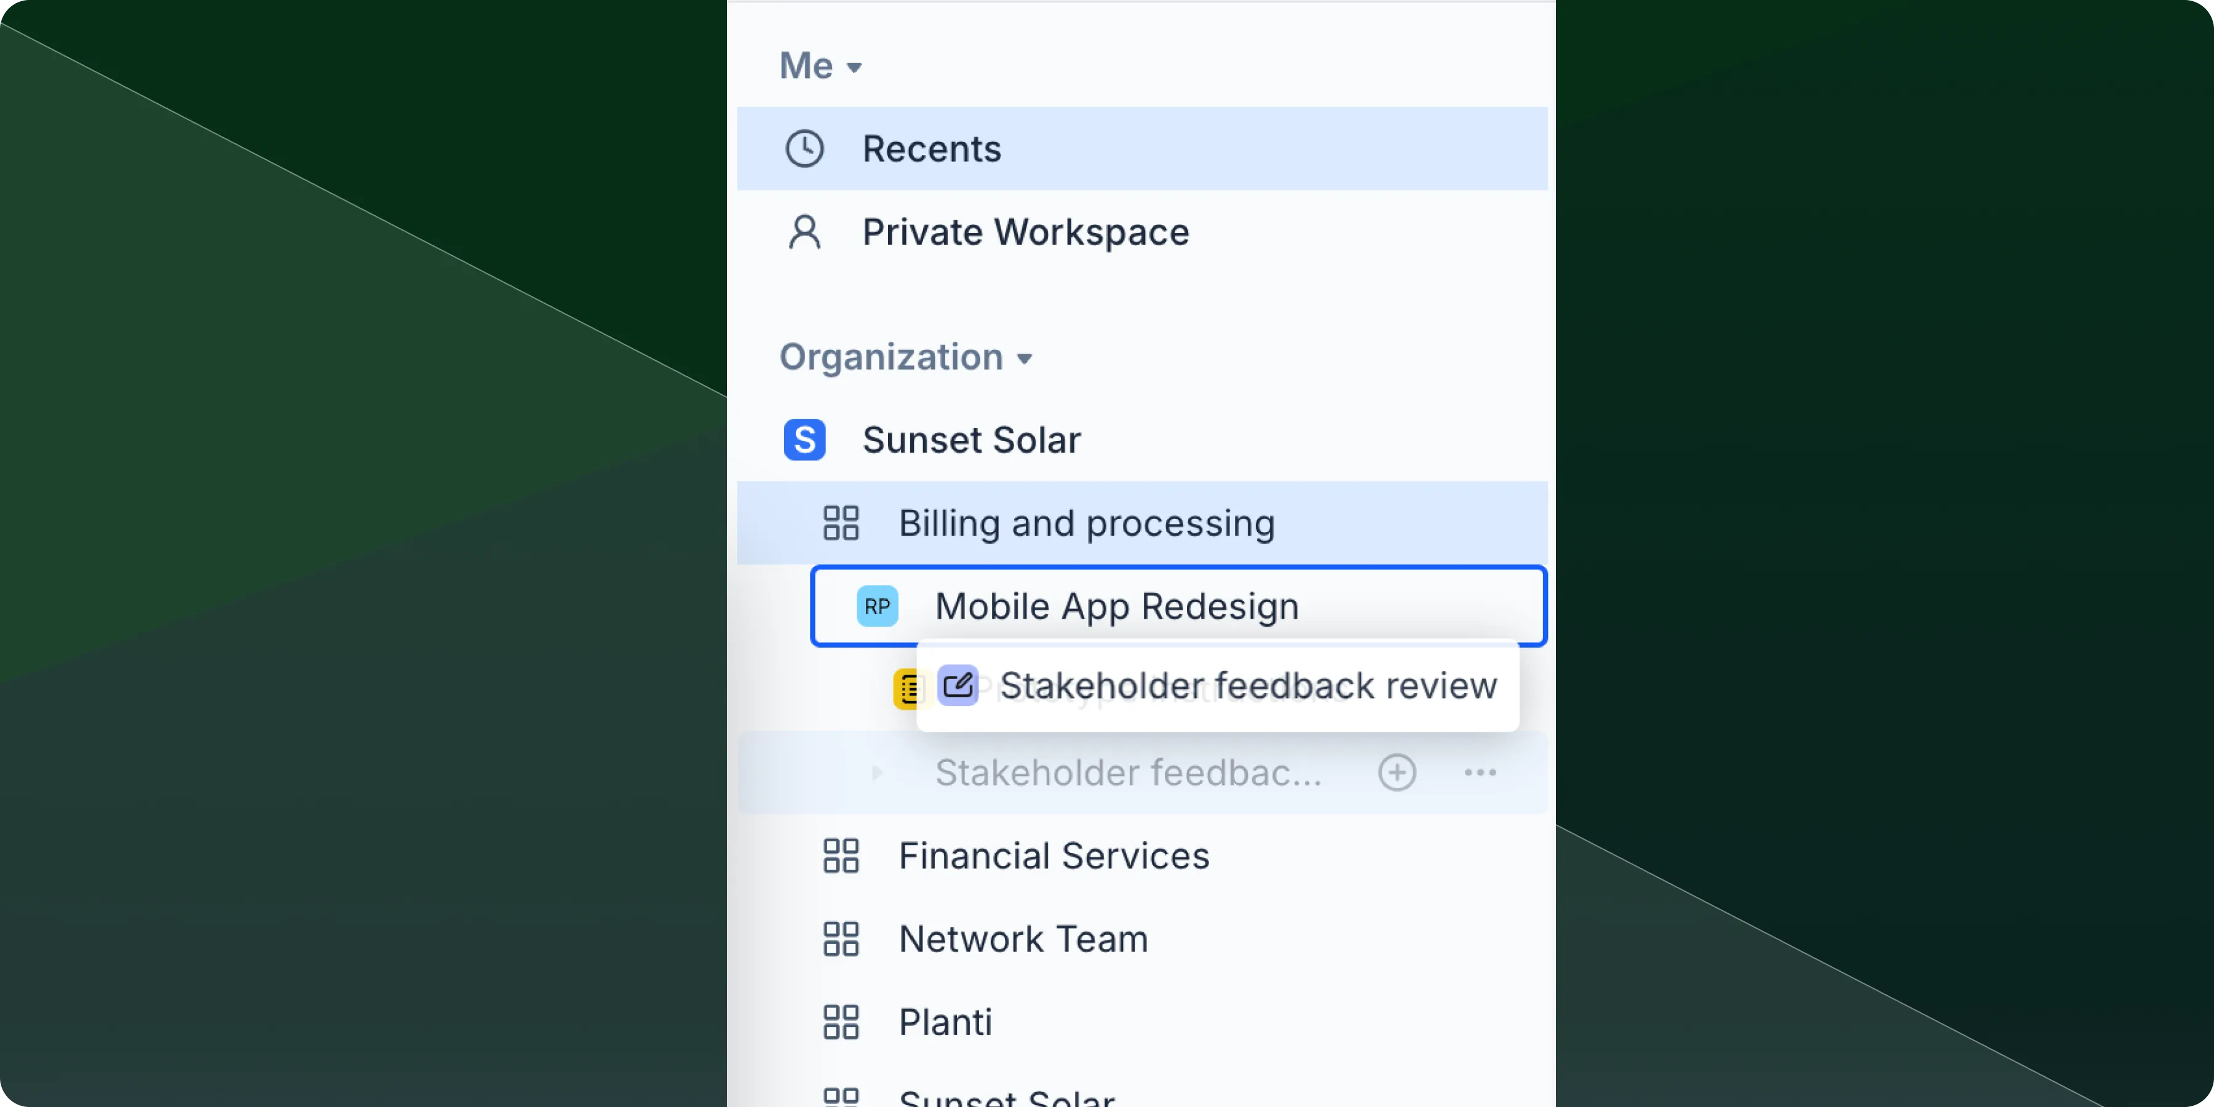Click the Private Workspace person icon
Image resolution: width=2214 pixels, height=1107 pixels.
[x=805, y=231]
